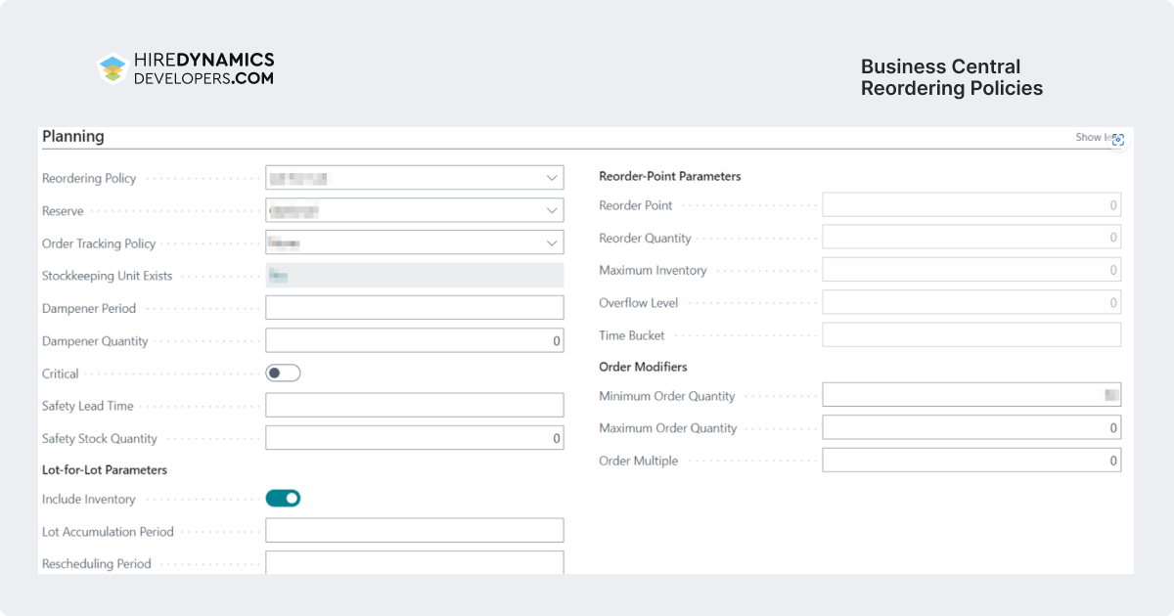Open the Order Tracking Policy dropdown
Viewport: 1174px width, 616px height.
[x=415, y=242]
